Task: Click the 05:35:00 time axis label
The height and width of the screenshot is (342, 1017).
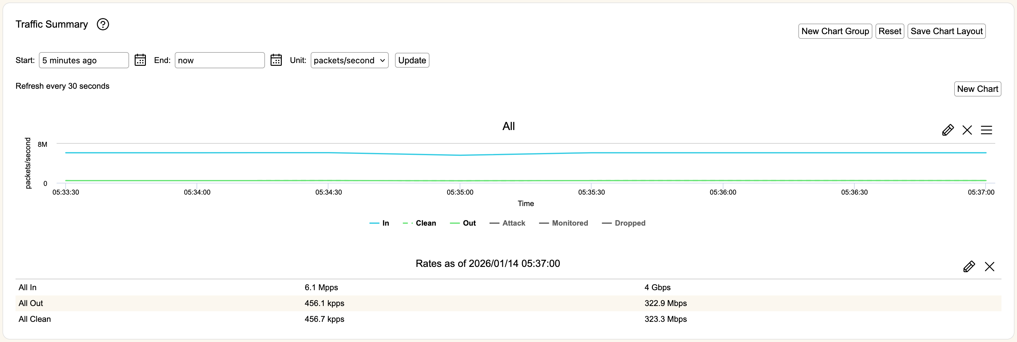Action: click(460, 192)
